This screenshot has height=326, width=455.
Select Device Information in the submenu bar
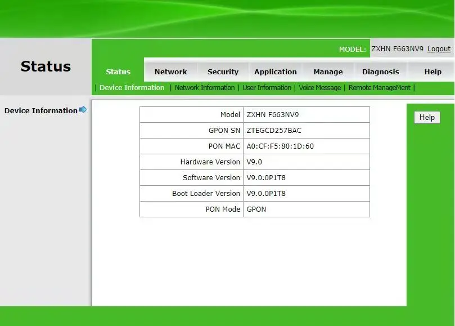coord(131,88)
